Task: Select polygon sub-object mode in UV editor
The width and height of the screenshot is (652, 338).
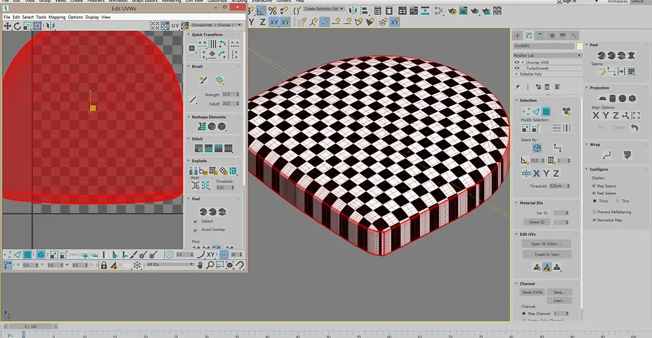Action: point(28,255)
